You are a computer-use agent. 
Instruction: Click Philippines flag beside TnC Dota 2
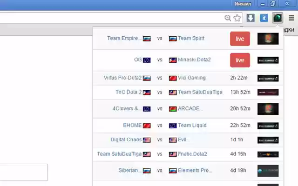click(147, 93)
